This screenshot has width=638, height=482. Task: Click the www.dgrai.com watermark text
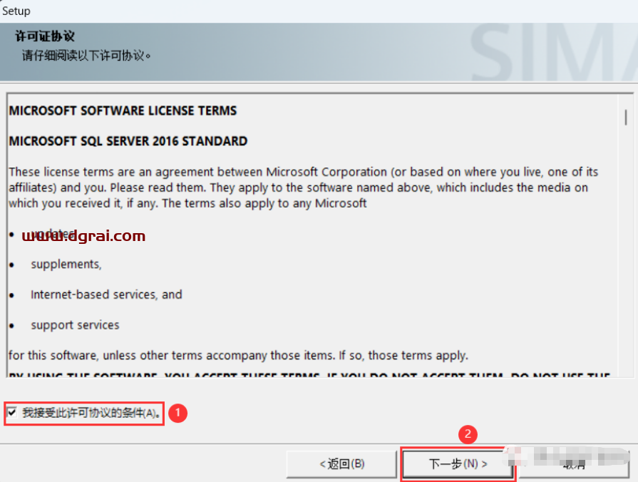[84, 236]
